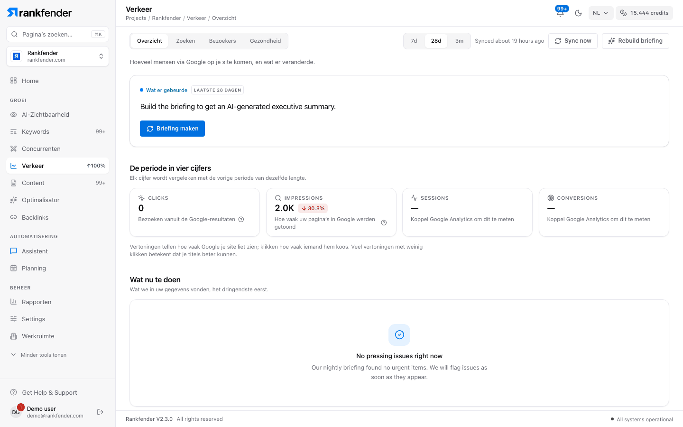Click the logout icon beside Demo user
Viewport: 683px width, 427px height.
pyautogui.click(x=100, y=412)
